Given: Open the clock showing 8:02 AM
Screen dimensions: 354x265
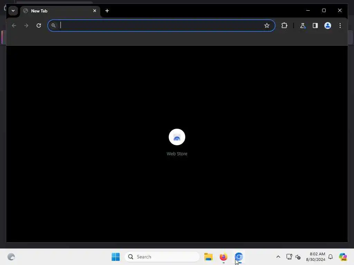Looking at the screenshot, I should pos(316,257).
